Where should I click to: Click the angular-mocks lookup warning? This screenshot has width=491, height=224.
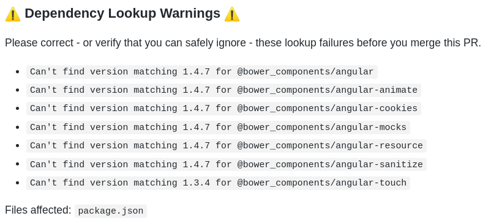click(219, 128)
